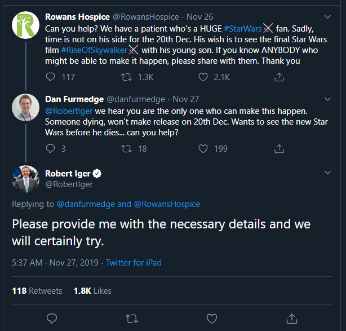Open reply box for Robert Iger's tweet
This screenshot has width=346, height=331.
pyautogui.click(x=52, y=318)
